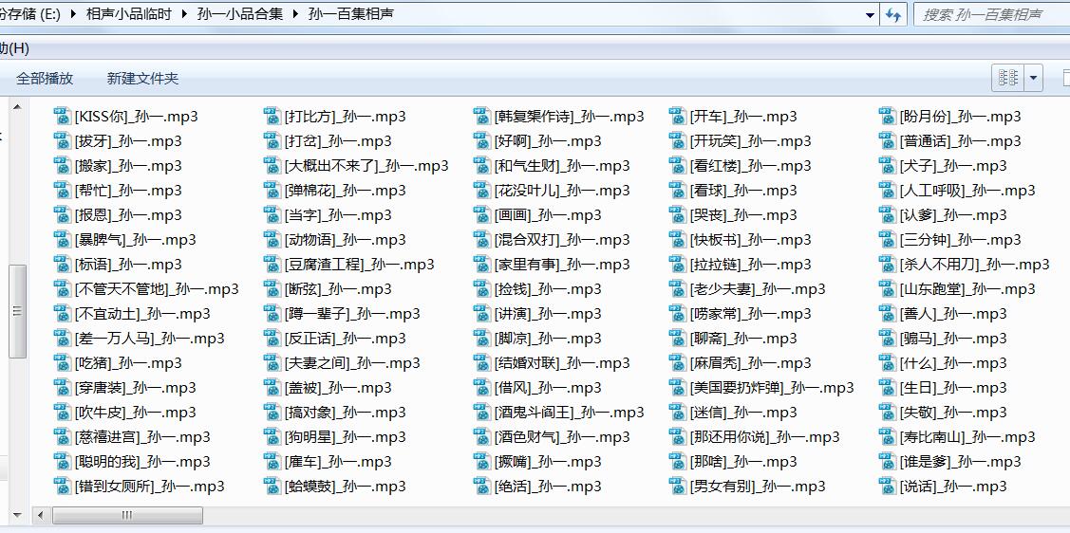This screenshot has height=533, width=1070.
Task: Select file [差一万人马]_孙一.mp3
Action: (x=140, y=338)
